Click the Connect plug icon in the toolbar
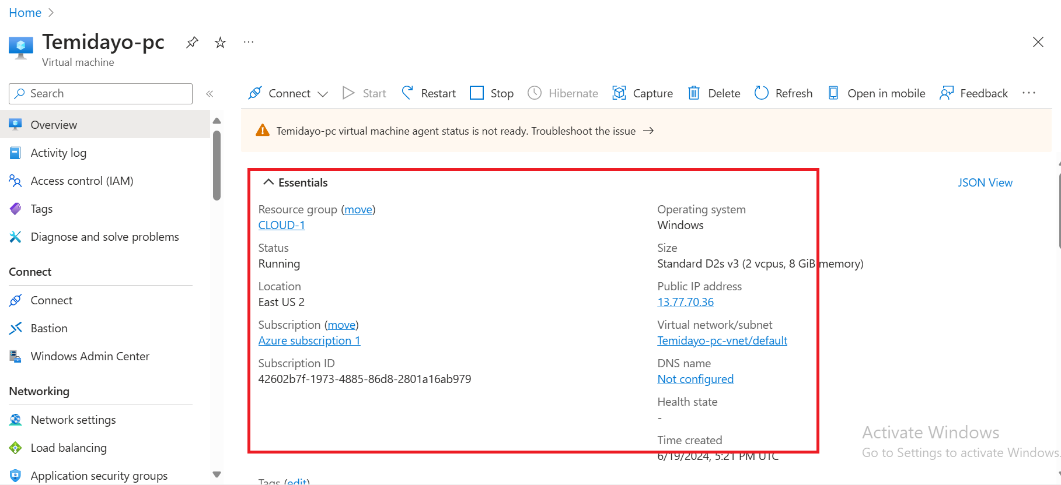1061x485 pixels. [255, 93]
